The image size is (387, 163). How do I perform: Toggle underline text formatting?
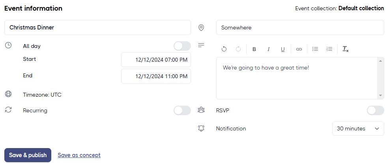point(283,49)
